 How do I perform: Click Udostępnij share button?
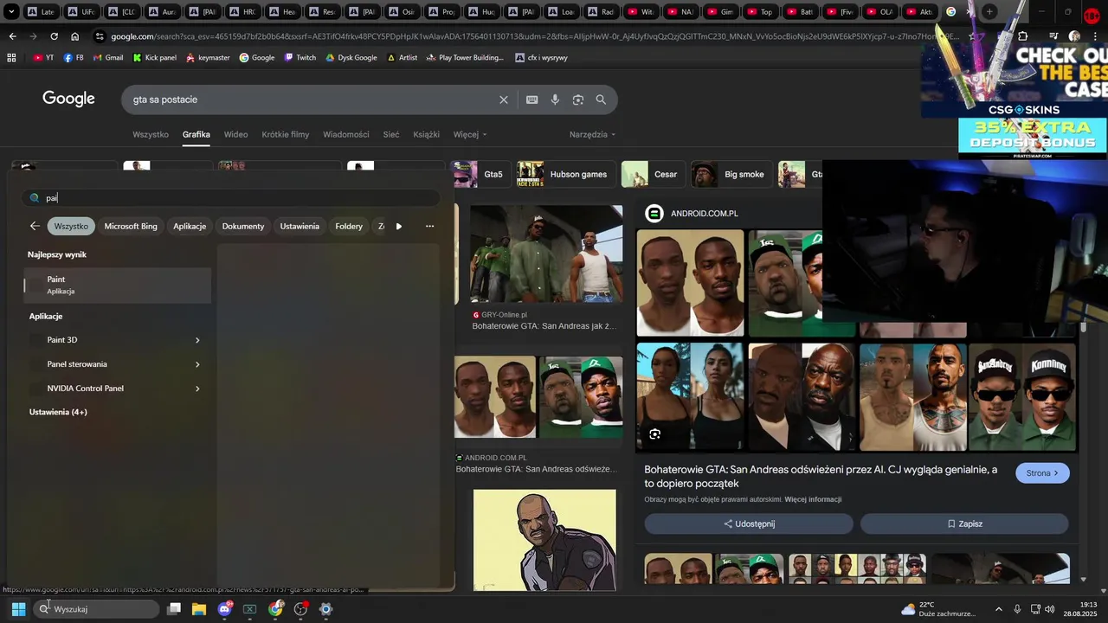point(749,523)
